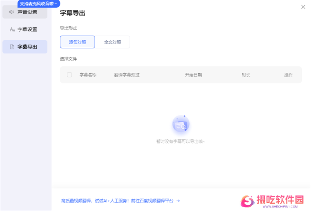Image resolution: width=311 pixels, height=211 pixels.
Task: Open 字幕设置 in the sidebar
Action: coord(25,29)
